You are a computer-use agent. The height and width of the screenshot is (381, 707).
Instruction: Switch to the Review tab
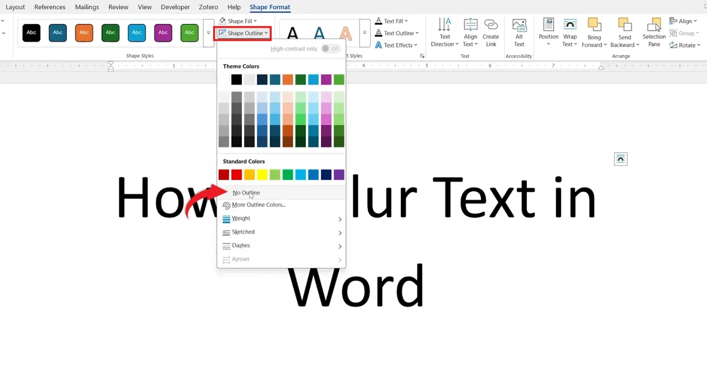point(118,7)
